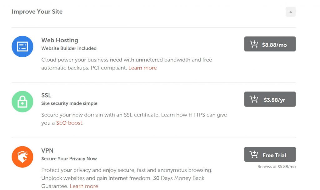This screenshot has height=190, width=320.
Task: Click the orange VPN unicorn shield icon
Action: click(22, 157)
